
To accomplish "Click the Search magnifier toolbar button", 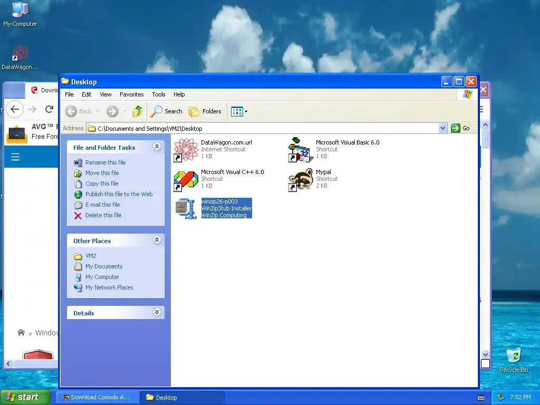I will pos(167,111).
